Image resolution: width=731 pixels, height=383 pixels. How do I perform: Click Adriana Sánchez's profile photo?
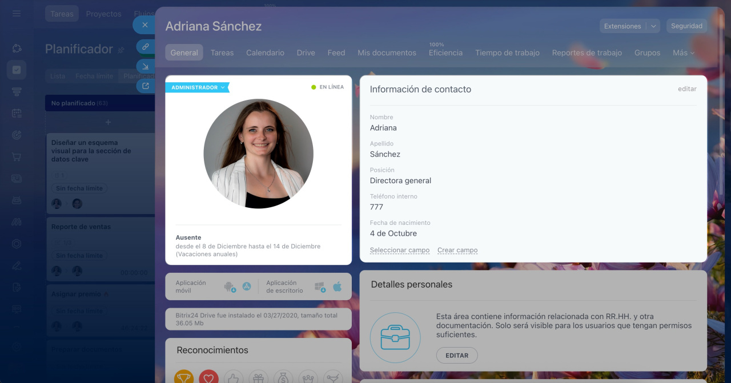coord(259,154)
